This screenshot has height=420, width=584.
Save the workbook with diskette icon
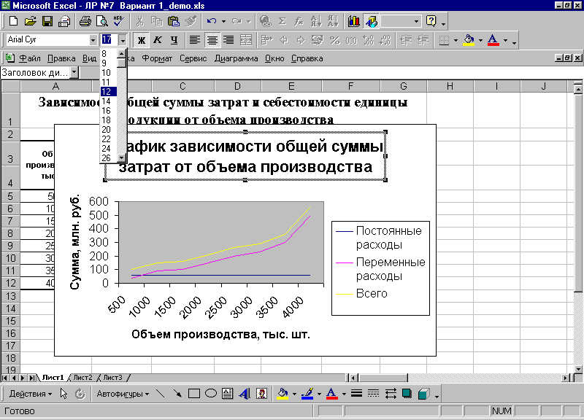coord(47,21)
